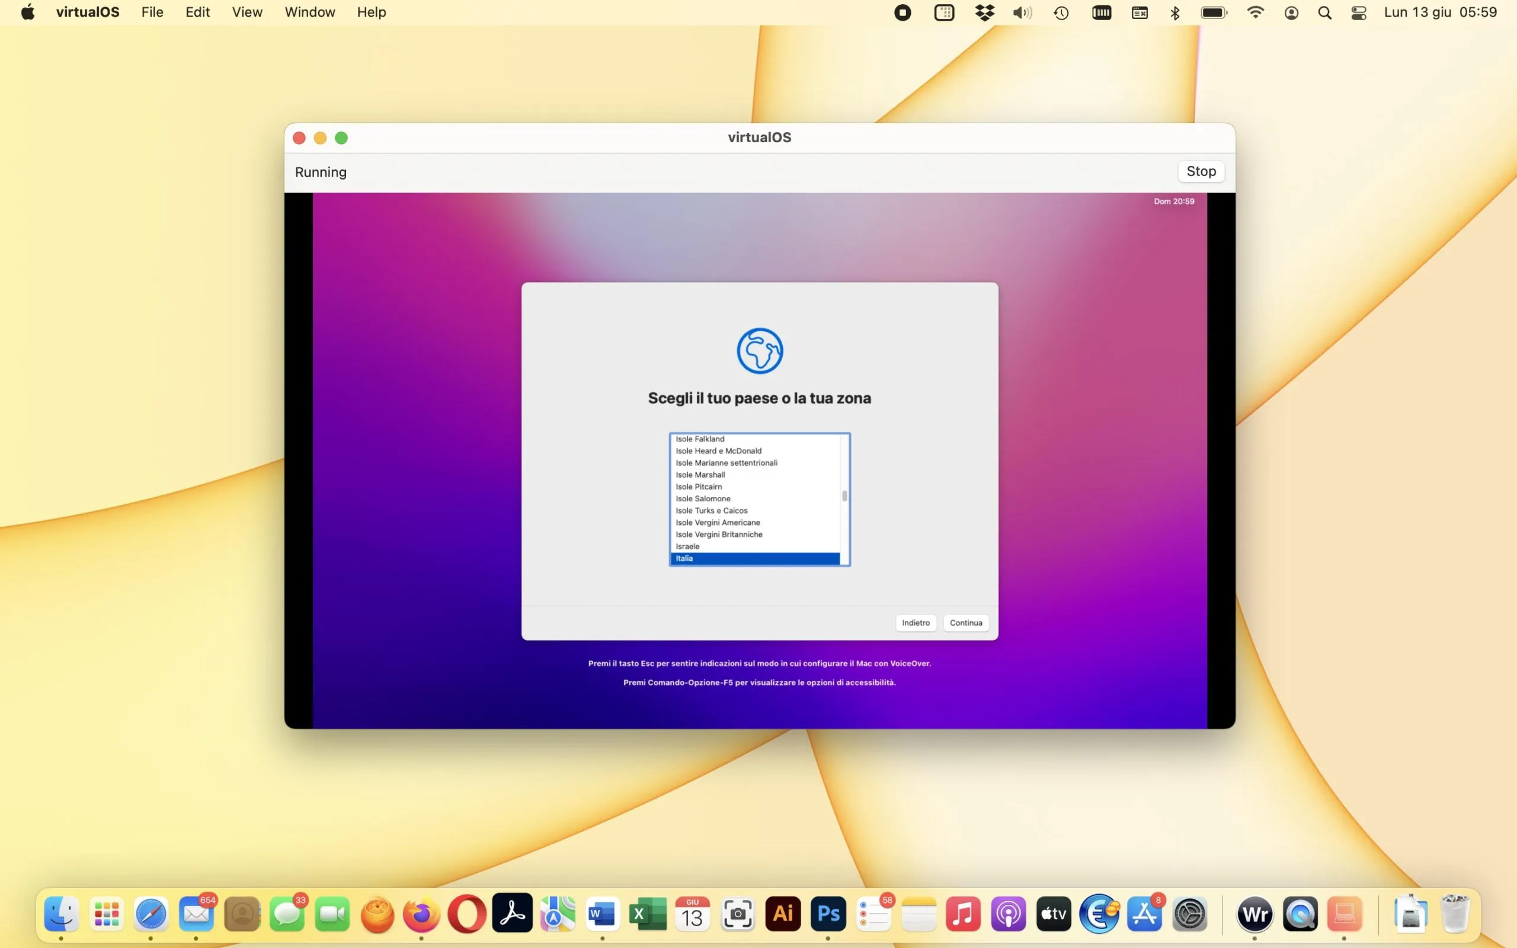Screen dimensions: 1517x948
Task: Open the File menu
Action: 152,12
